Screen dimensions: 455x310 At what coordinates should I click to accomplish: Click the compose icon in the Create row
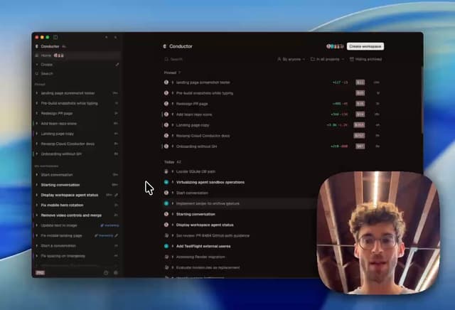117,65
